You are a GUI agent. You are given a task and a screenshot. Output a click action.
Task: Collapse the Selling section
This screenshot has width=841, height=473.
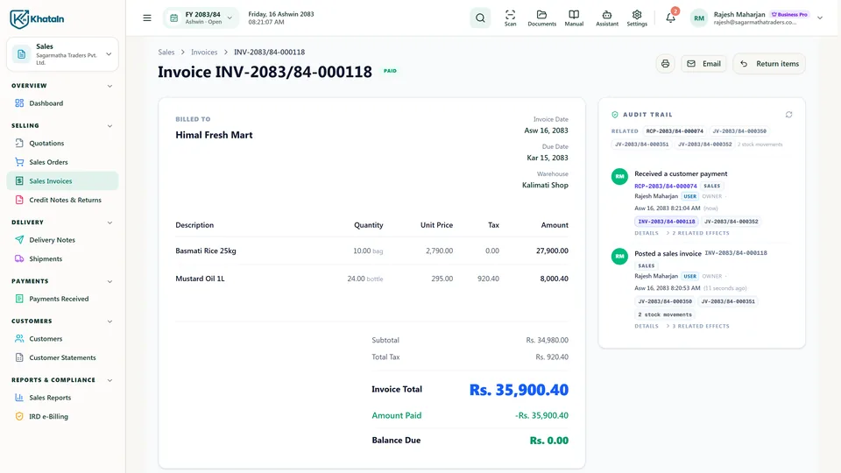click(x=110, y=126)
